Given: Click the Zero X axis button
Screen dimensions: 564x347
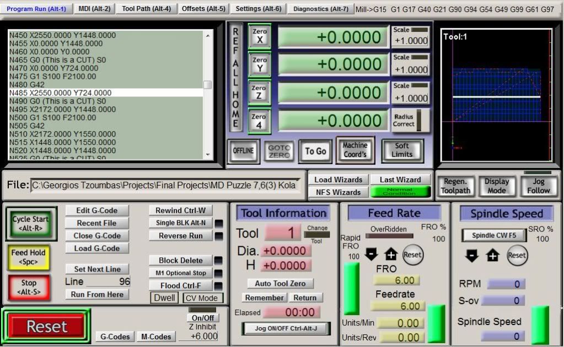Looking at the screenshot, I should (260, 36).
